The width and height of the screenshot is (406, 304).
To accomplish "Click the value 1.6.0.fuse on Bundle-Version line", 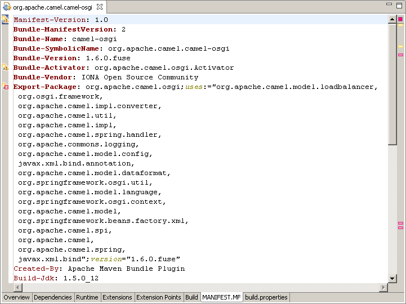I will coord(108,58).
